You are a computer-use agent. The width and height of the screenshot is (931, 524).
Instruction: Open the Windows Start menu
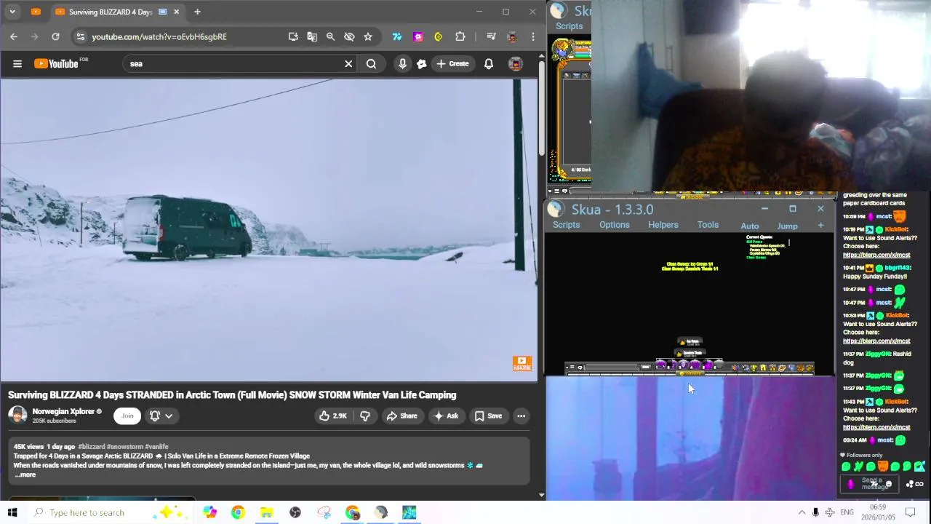click(12, 512)
